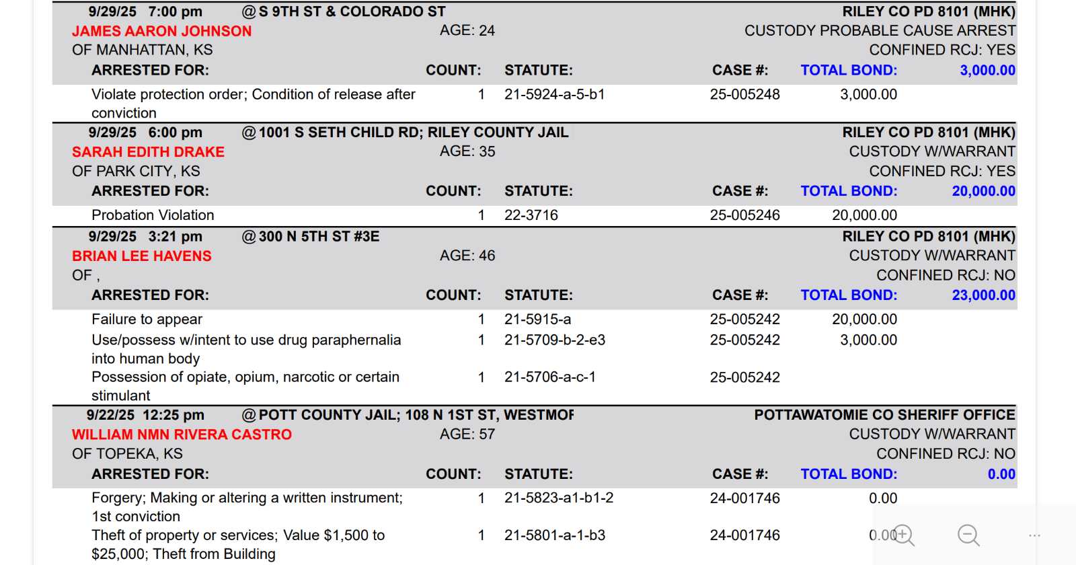Click statute 21-5706-a-c-1
This screenshot has width=1076, height=565.
click(x=550, y=377)
